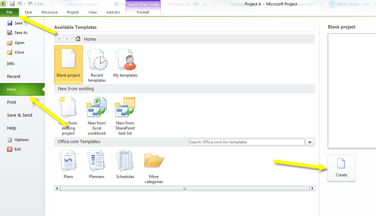Open the Microsoft Project application icon menu
The image size is (376, 216).
click(3, 4)
